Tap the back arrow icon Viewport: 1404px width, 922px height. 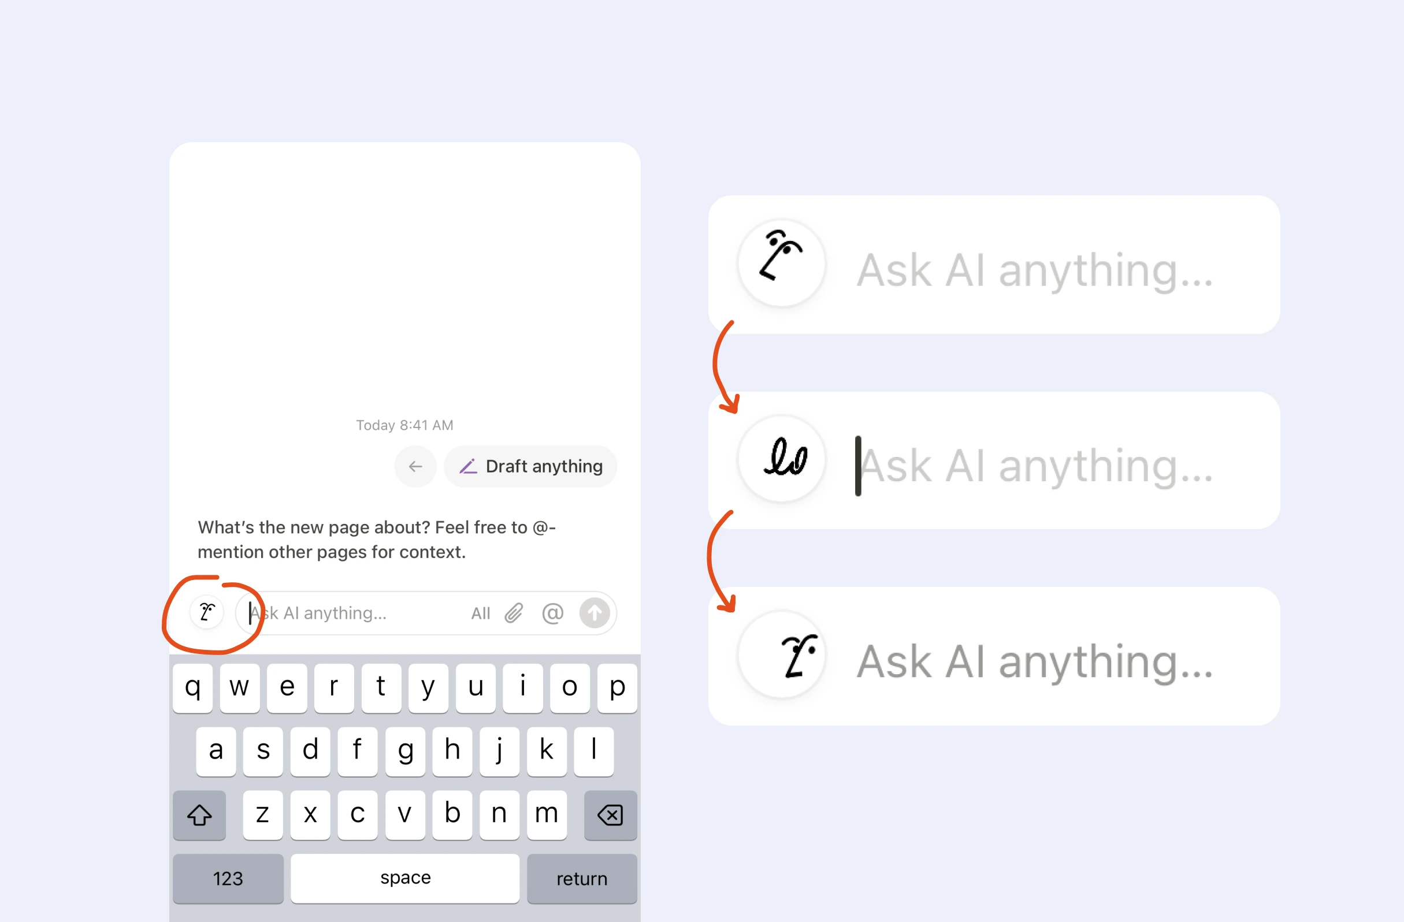click(x=416, y=465)
